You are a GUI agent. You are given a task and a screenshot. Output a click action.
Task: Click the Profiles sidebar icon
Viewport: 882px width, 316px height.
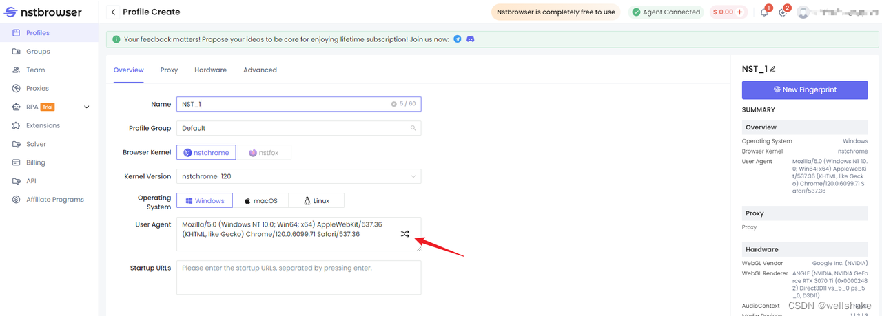point(17,33)
